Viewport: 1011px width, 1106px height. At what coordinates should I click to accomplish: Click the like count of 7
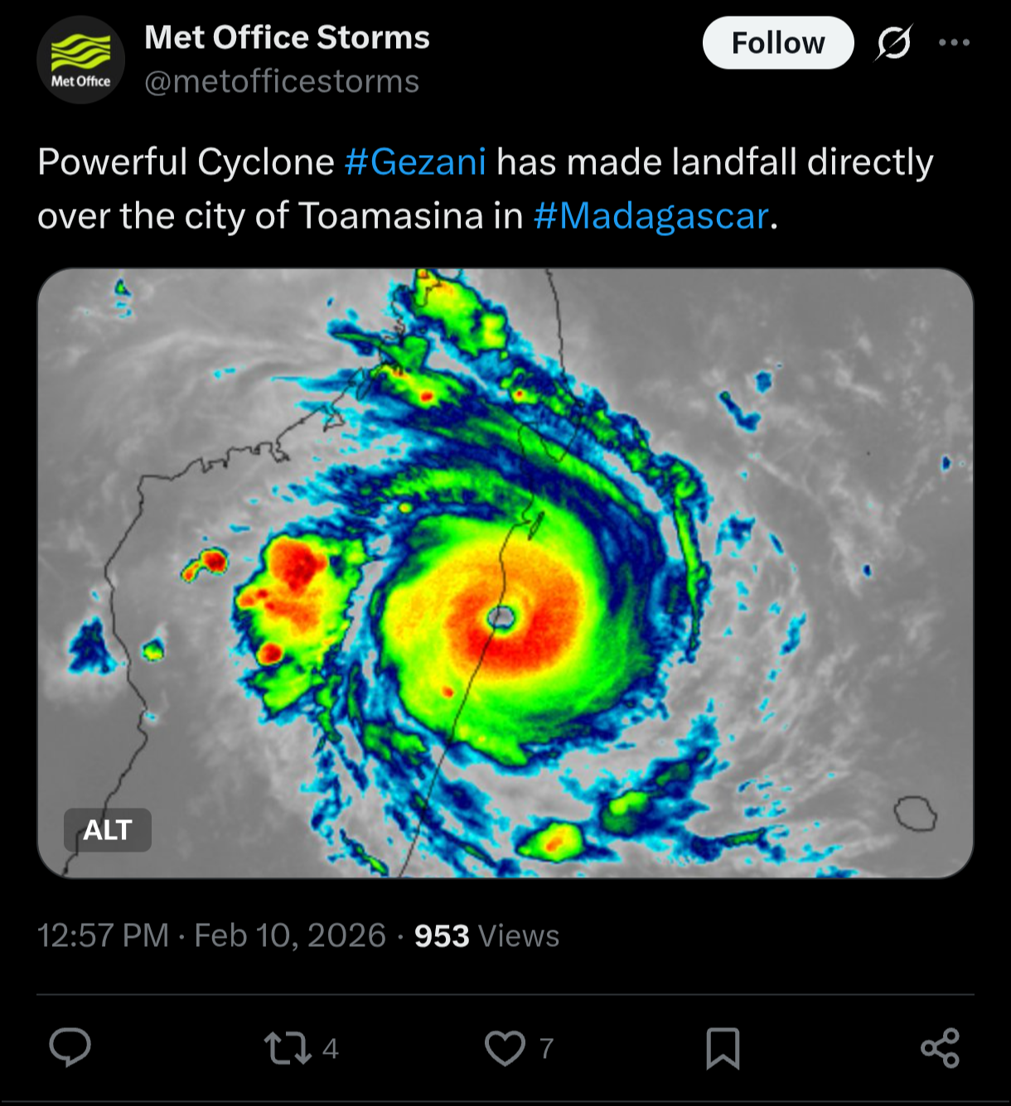click(x=546, y=1049)
